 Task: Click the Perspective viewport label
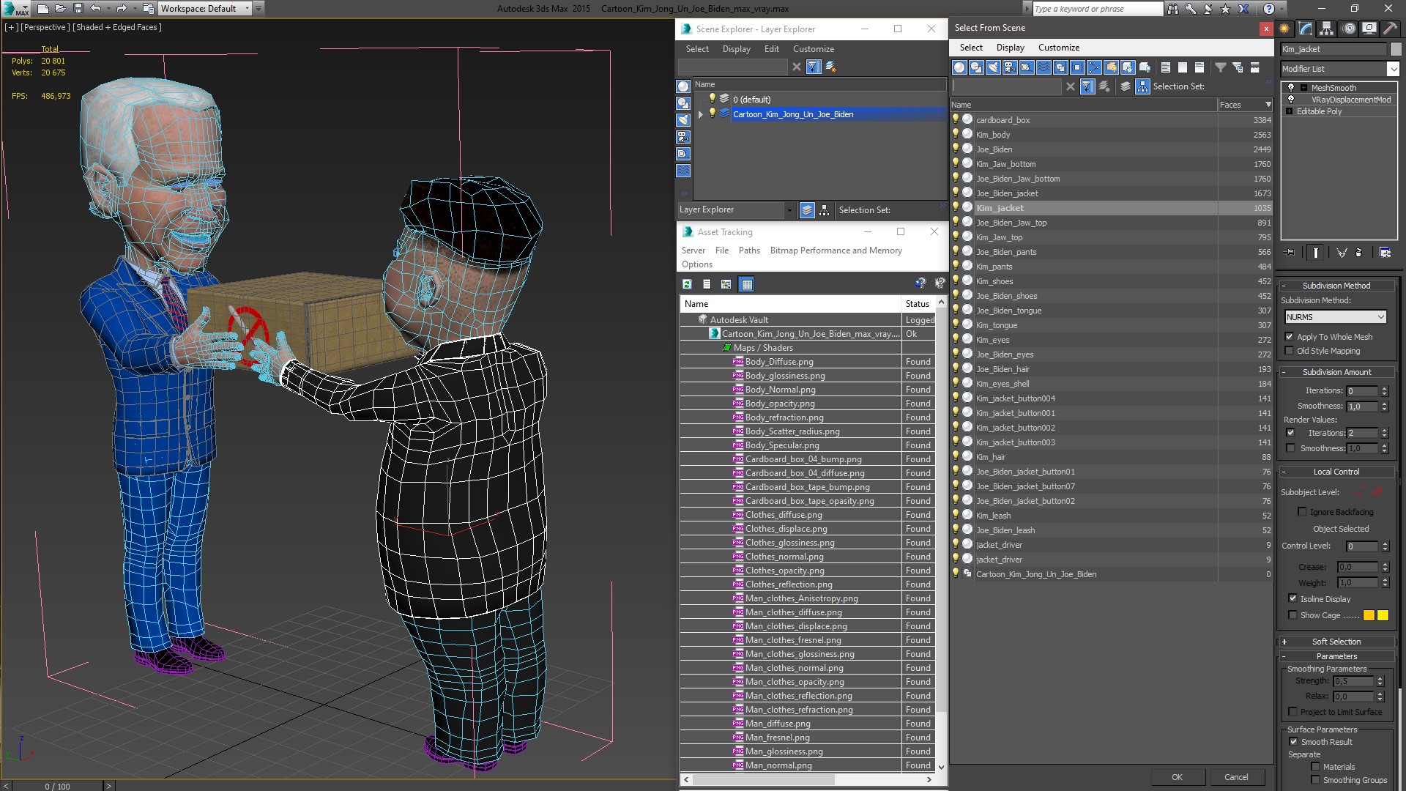pos(45,27)
